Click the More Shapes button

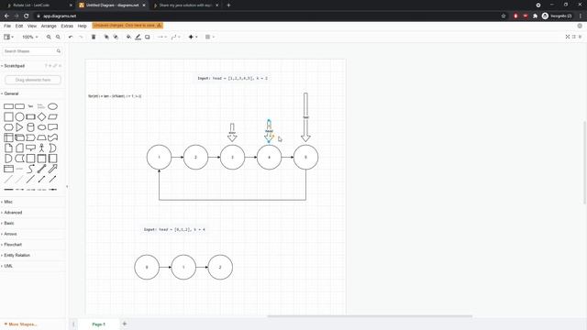(20, 324)
